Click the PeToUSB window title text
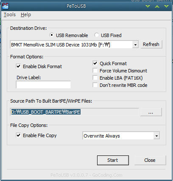This screenshot has width=173, height=181. 76,6
